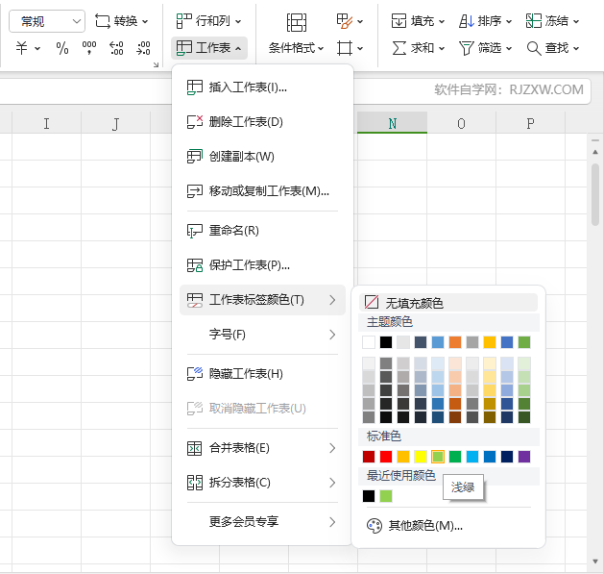Click the cell style brush icon
The image size is (604, 574).
(x=345, y=21)
